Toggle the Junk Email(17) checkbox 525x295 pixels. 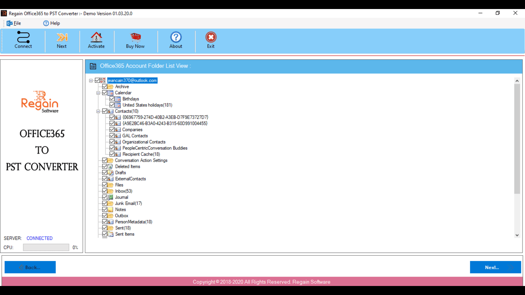pos(105,203)
